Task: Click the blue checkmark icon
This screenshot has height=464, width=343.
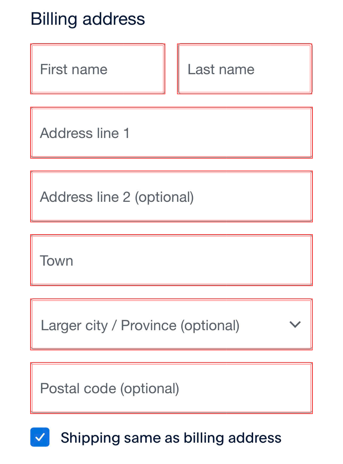Action: pos(40,437)
